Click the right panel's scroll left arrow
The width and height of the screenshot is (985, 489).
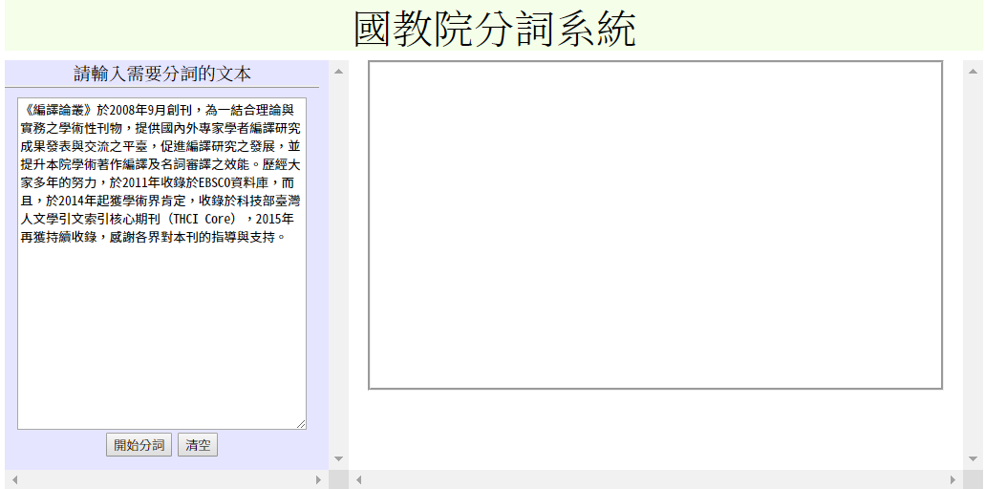tap(359, 479)
